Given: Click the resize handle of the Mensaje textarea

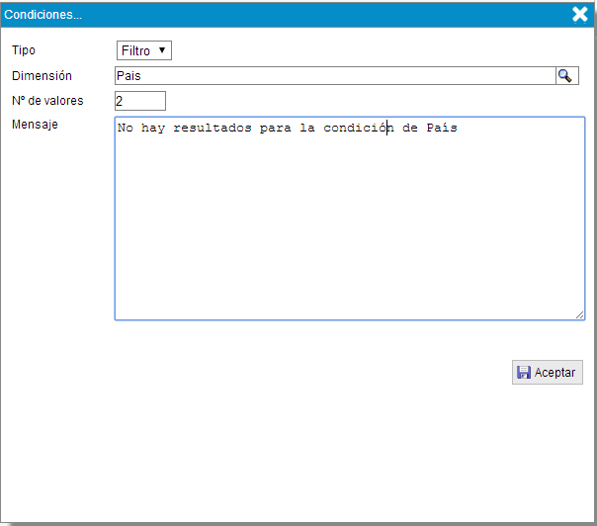Looking at the screenshot, I should point(579,314).
